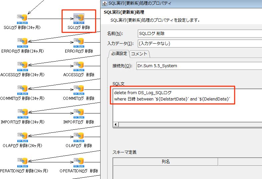Click the ERRORログ 削除(24ヶ月) label
262x179 pixels.
22,51
